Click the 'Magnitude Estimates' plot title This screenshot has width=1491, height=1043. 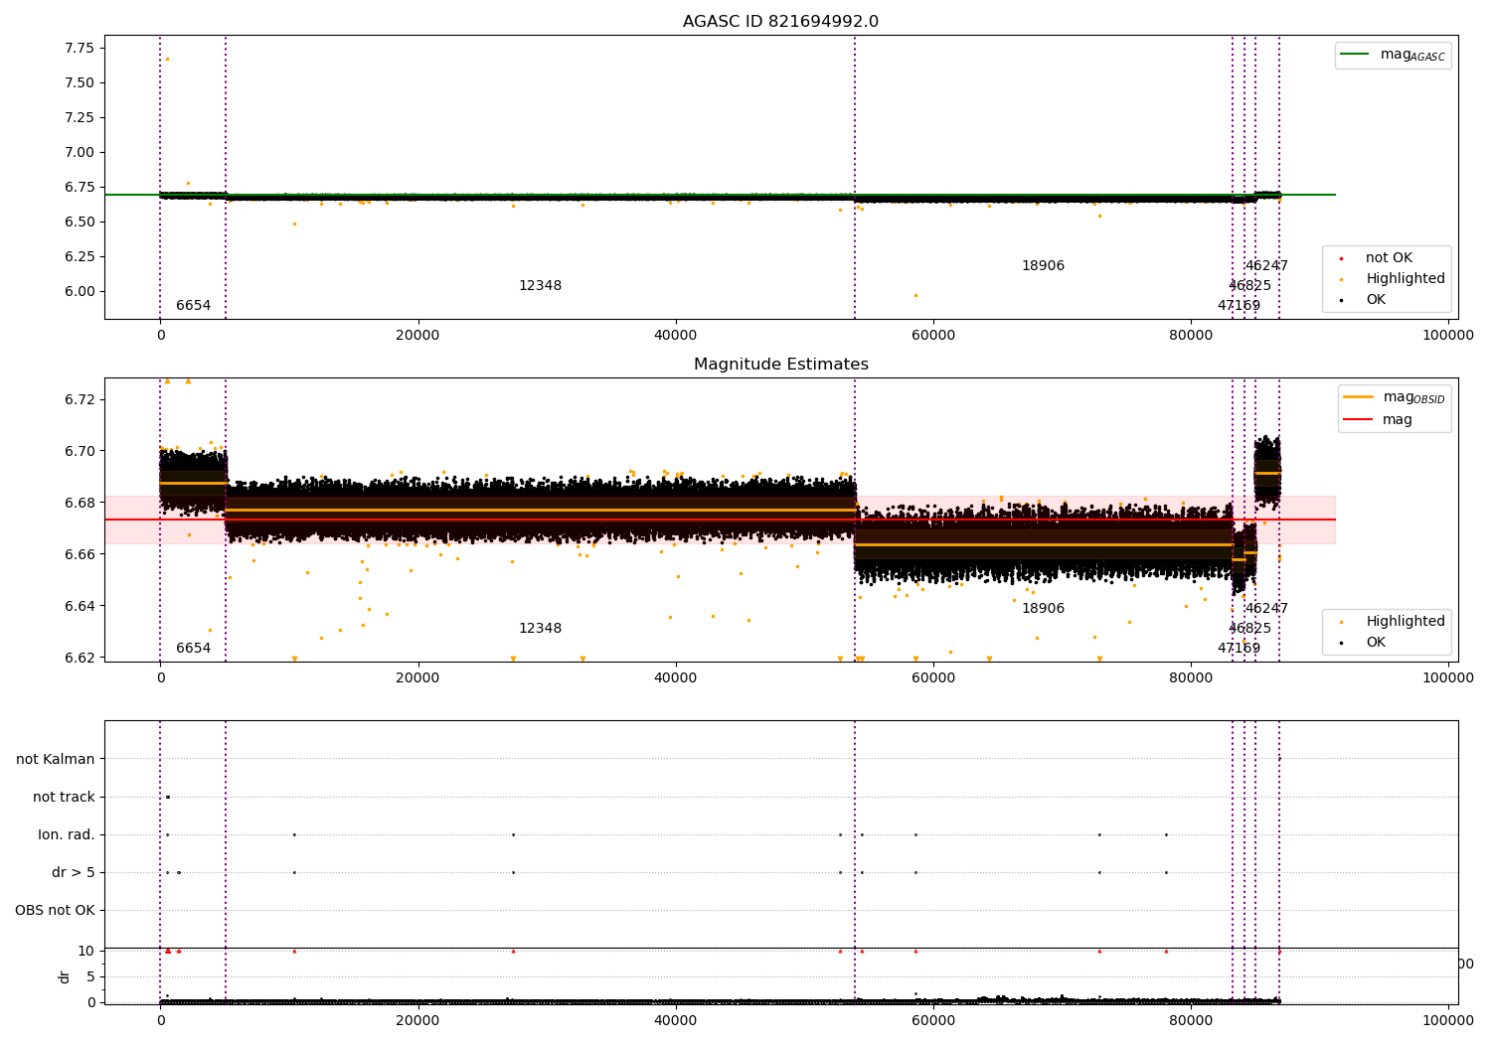point(780,365)
